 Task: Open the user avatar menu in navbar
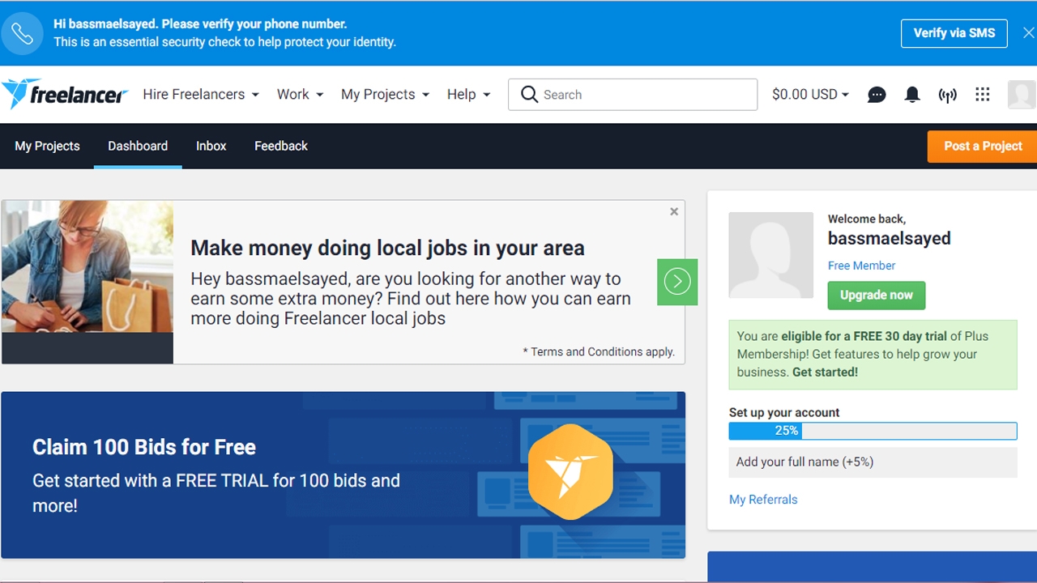1022,95
